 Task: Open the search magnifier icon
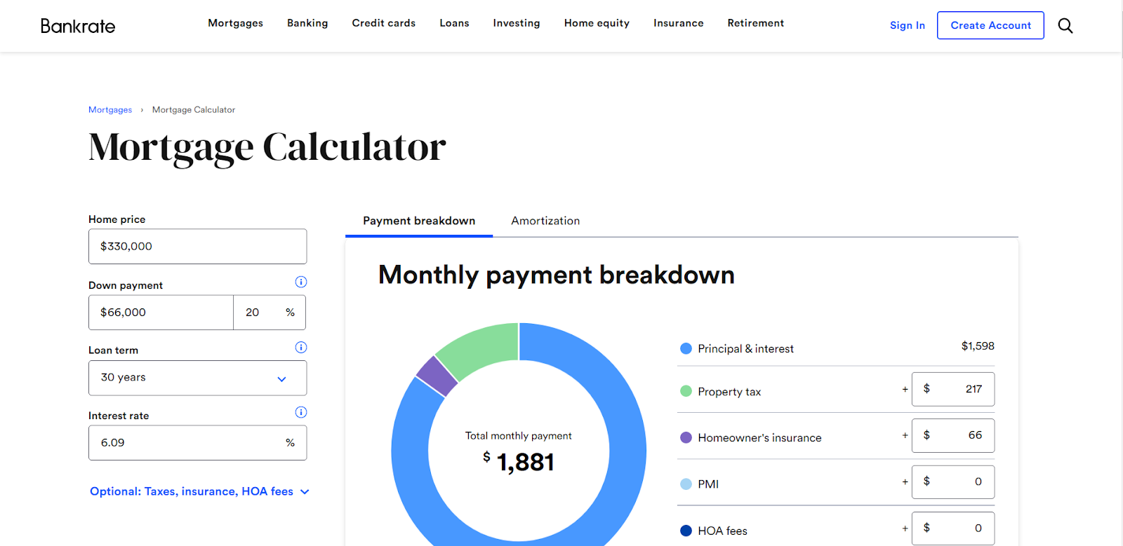[1065, 26]
